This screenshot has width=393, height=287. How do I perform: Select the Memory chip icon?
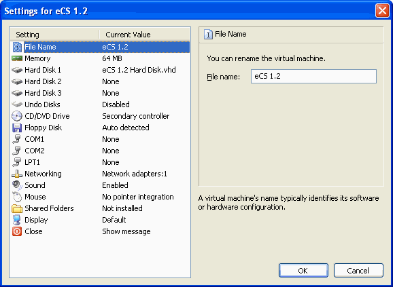pyautogui.click(x=17, y=58)
